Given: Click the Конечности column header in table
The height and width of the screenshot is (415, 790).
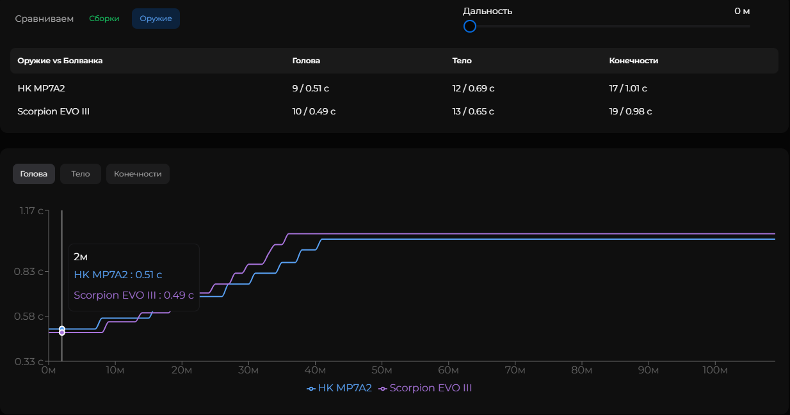Looking at the screenshot, I should (x=633, y=61).
